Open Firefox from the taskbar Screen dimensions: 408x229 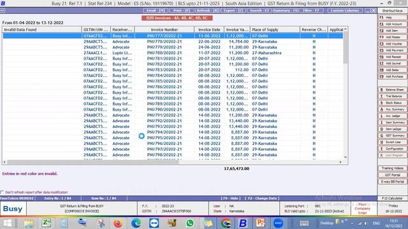(x=118, y=223)
